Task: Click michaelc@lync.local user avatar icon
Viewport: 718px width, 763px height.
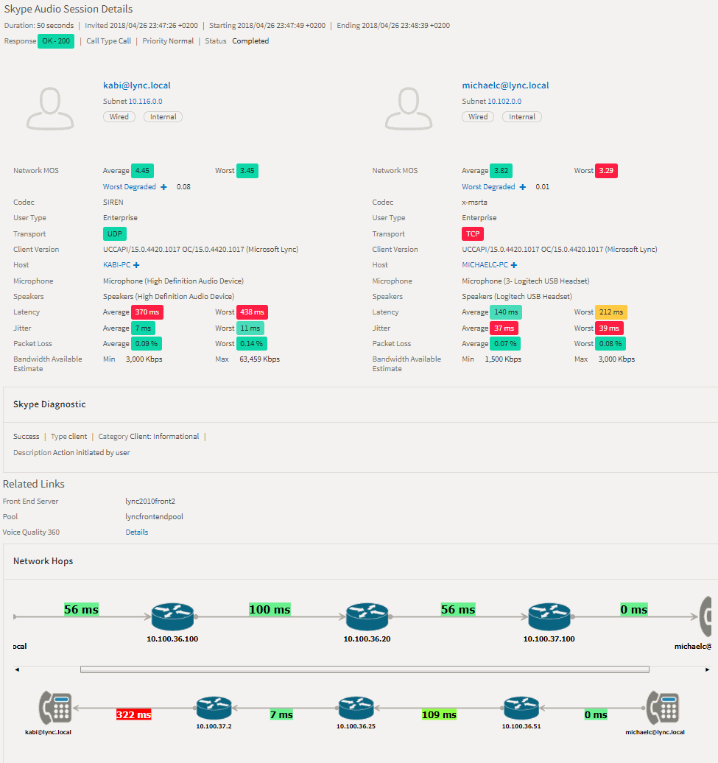Action: 409,108
